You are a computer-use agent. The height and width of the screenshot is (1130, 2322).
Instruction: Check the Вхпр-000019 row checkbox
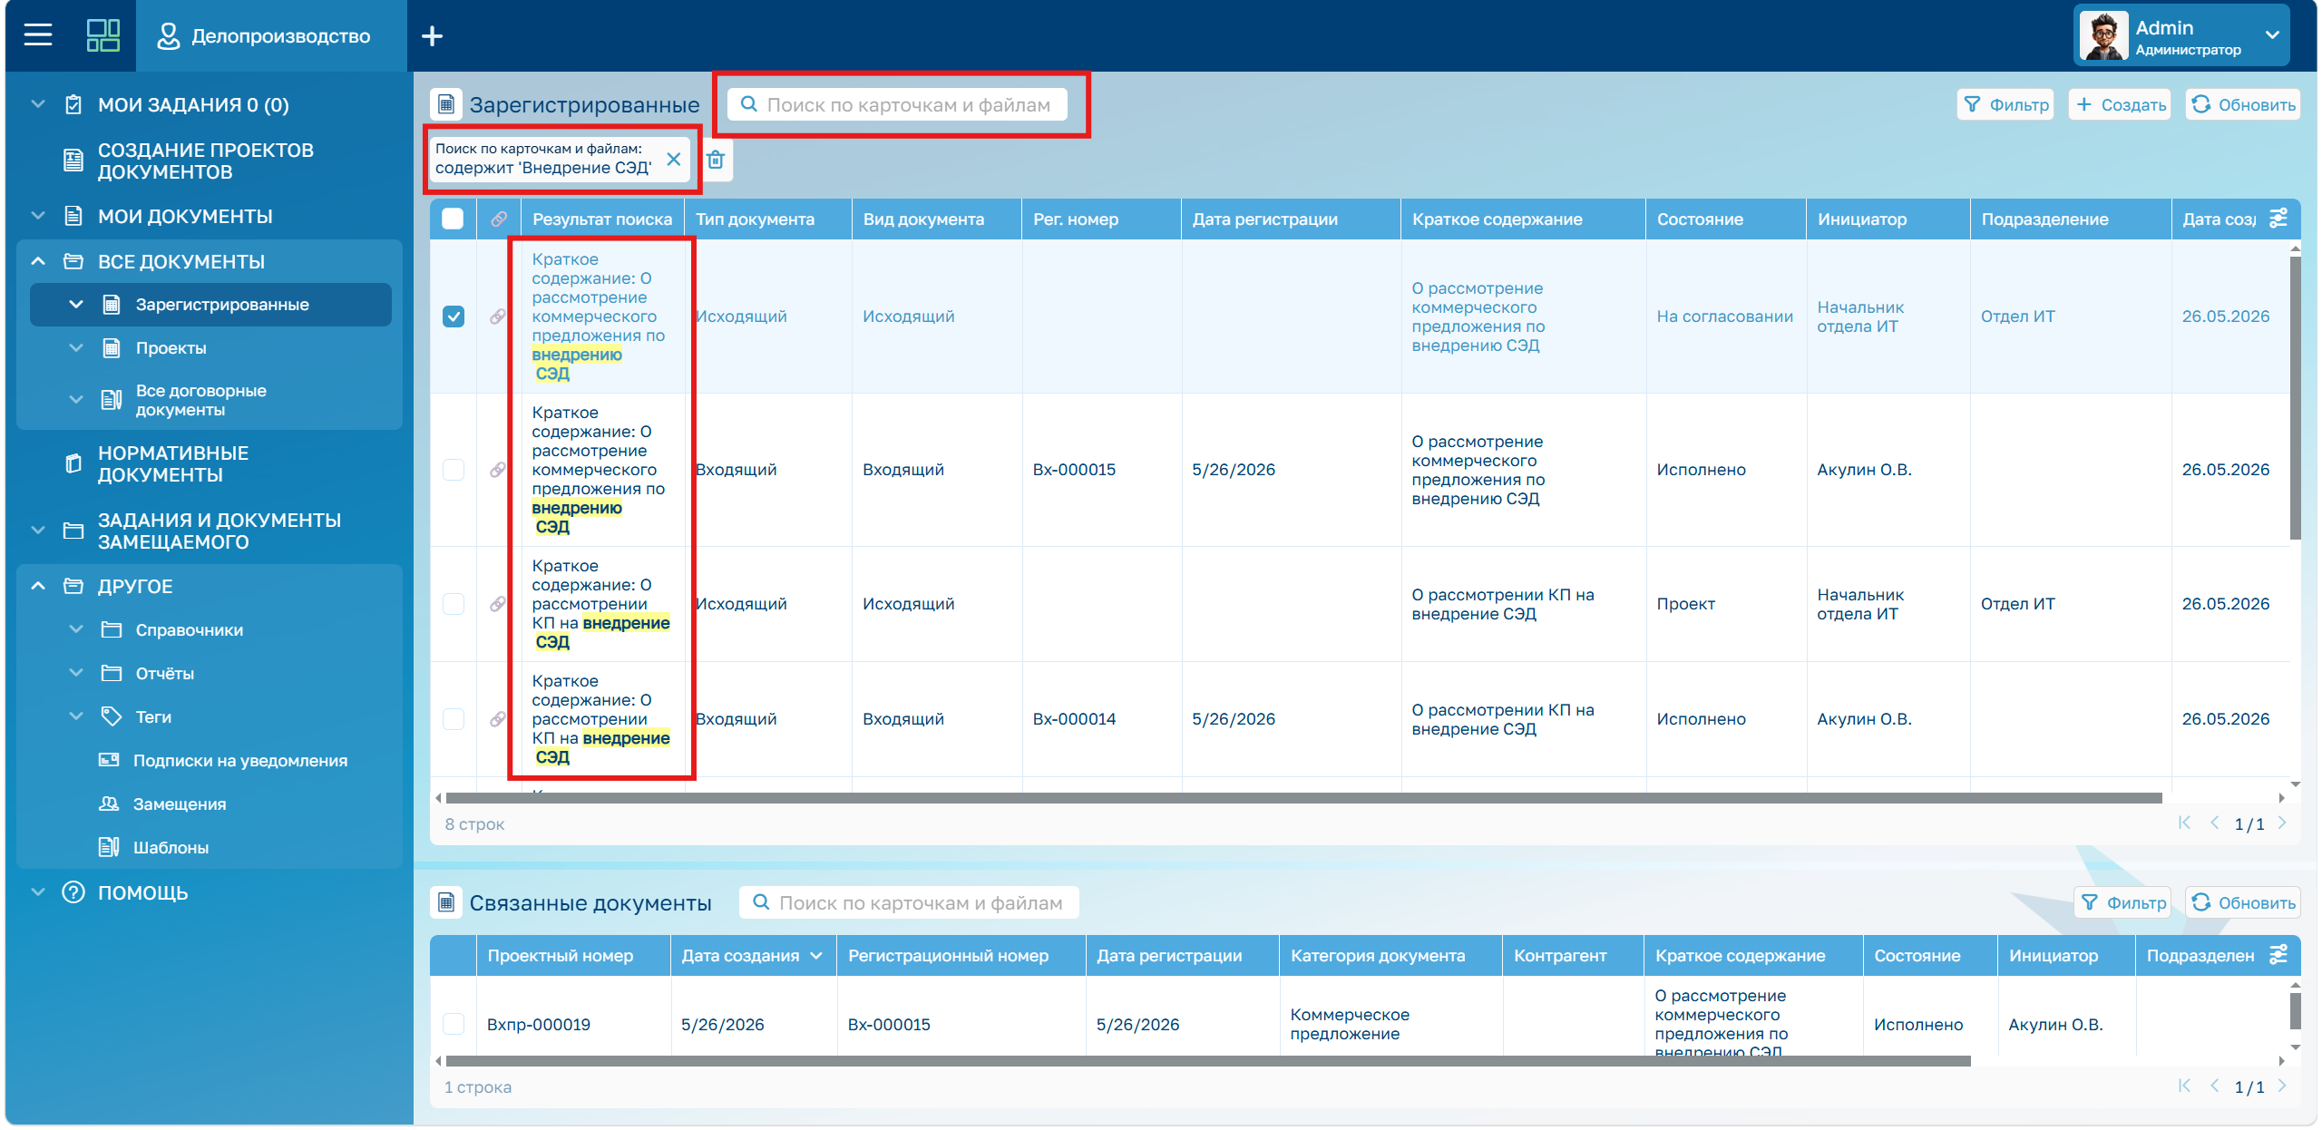pyautogui.click(x=454, y=1024)
